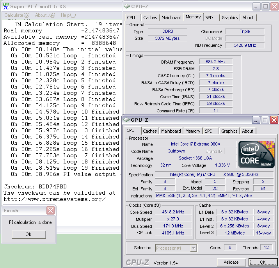The height and width of the screenshot is (268, 279).
Task: Click the Validate button in CPU-Z
Action: (x=231, y=262)
